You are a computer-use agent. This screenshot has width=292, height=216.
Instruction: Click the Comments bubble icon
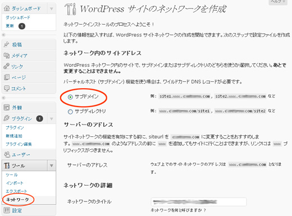(7, 88)
